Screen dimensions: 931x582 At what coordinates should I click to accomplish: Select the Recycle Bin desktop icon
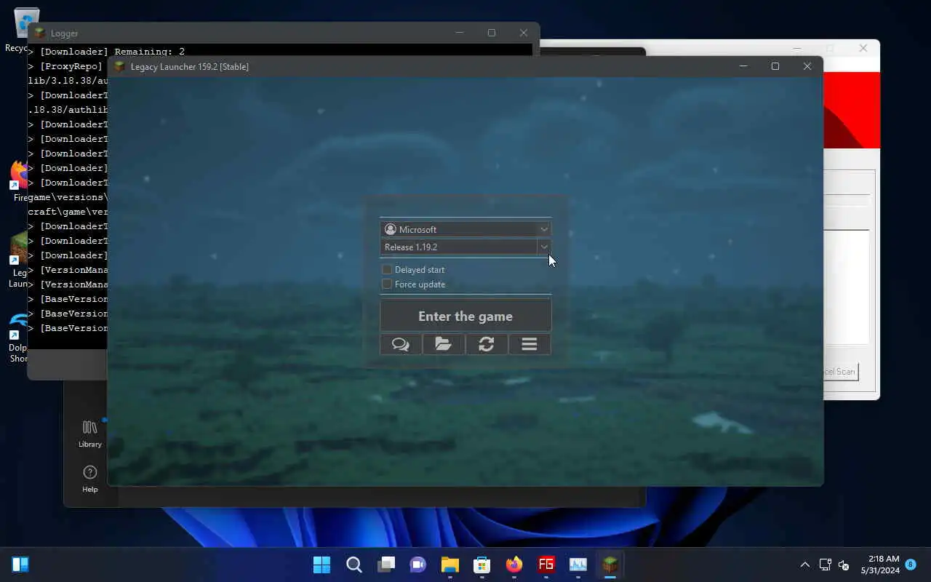[22, 31]
